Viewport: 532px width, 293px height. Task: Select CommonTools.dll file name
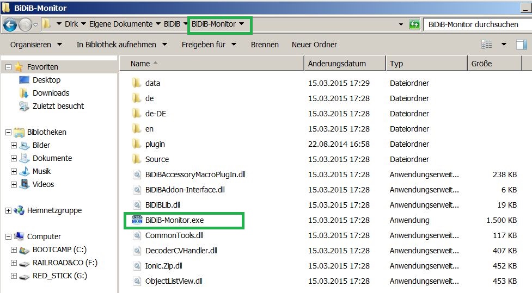pyautogui.click(x=174, y=235)
